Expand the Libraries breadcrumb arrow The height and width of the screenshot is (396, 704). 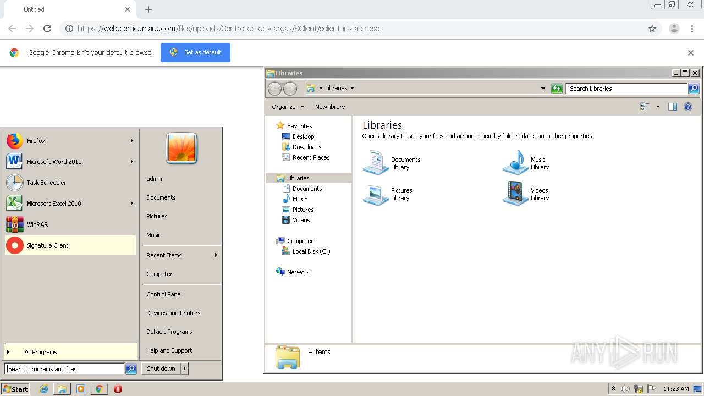pos(352,89)
